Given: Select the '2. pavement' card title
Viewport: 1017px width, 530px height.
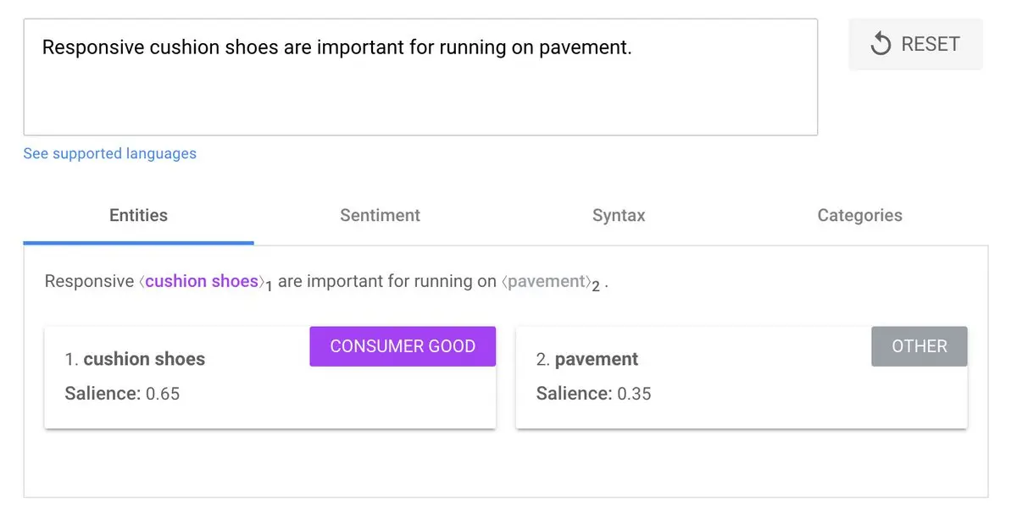Looking at the screenshot, I should pos(587,359).
